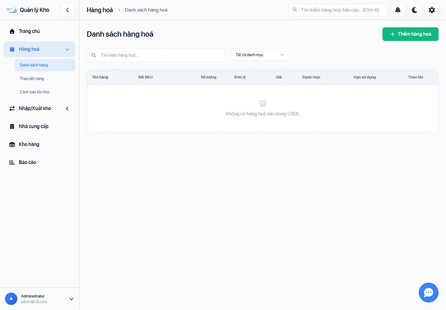Click the Mã SKU column header

(x=145, y=77)
